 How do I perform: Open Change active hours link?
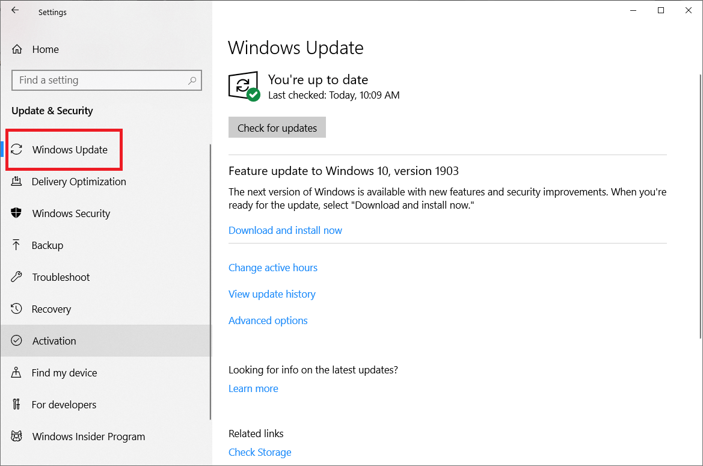click(x=272, y=268)
